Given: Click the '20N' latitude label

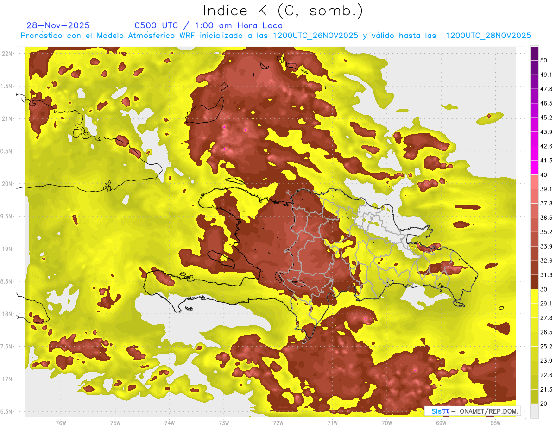Looking at the screenshot, I should point(7,184).
